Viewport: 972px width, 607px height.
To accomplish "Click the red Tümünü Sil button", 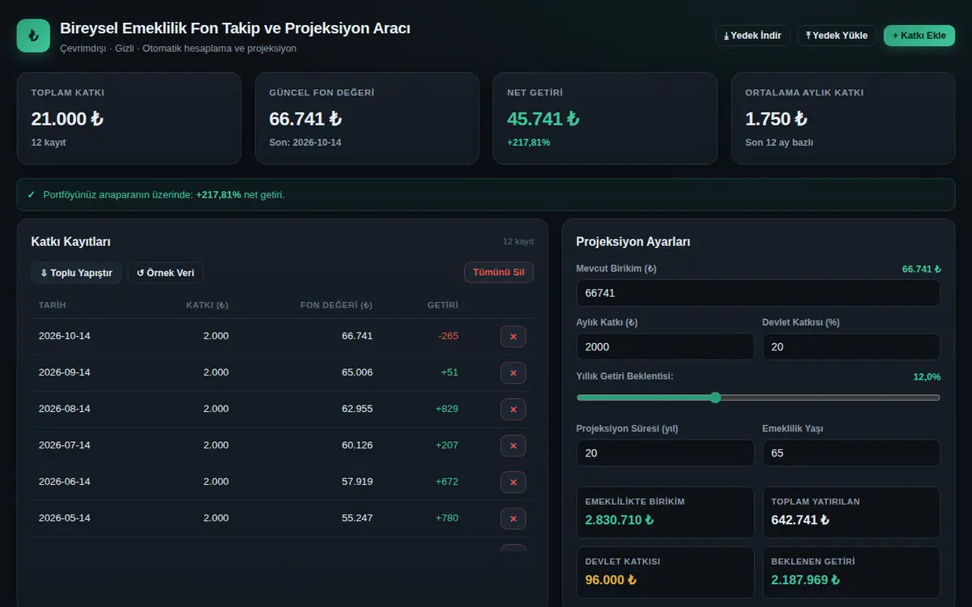I will tap(499, 273).
